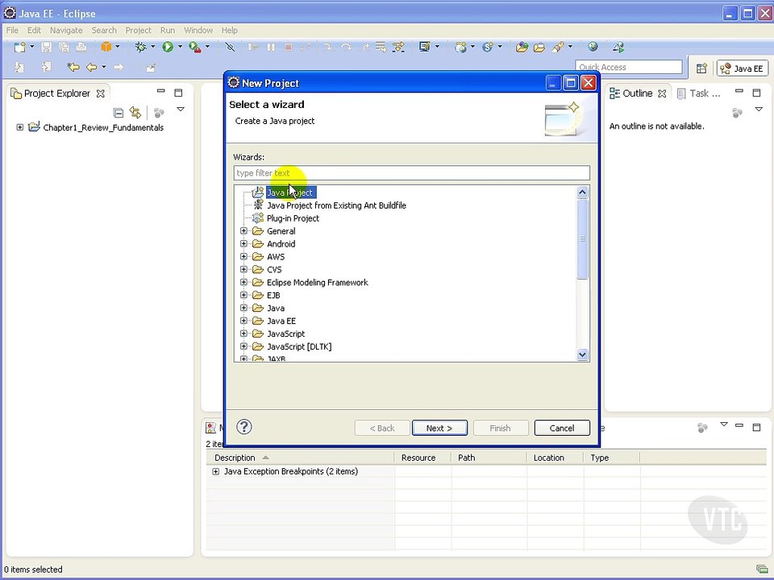This screenshot has height=580, width=774.
Task: Open dropdown arrow beside Run button
Action: click(180, 47)
